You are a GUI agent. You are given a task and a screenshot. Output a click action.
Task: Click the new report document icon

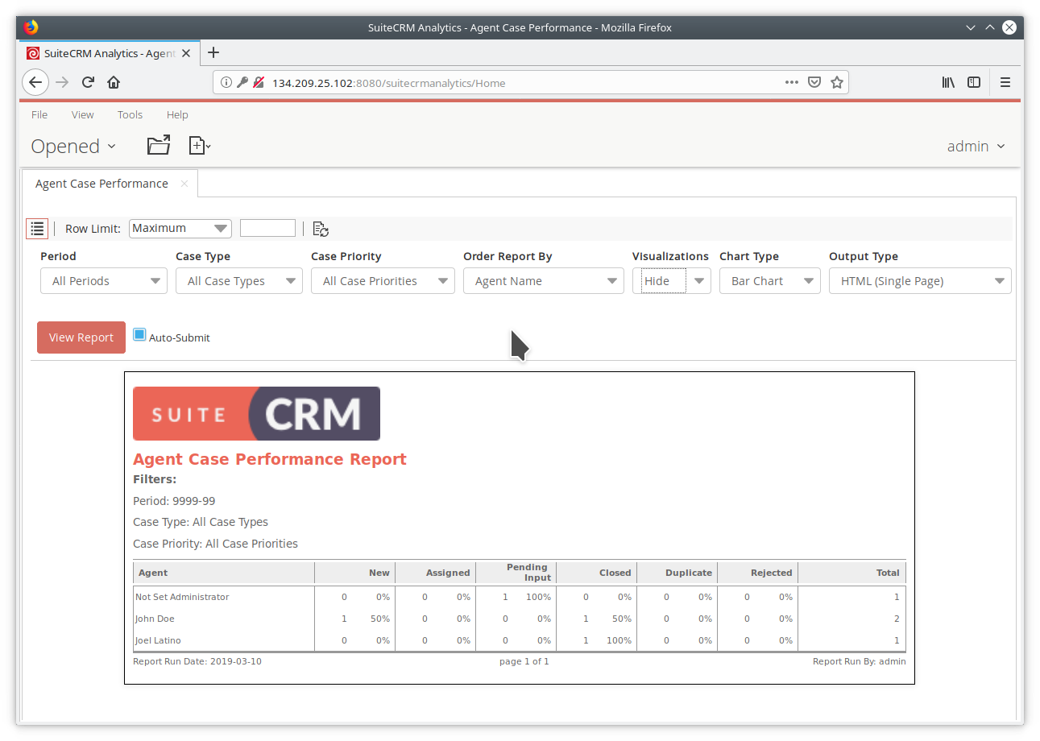pos(197,145)
